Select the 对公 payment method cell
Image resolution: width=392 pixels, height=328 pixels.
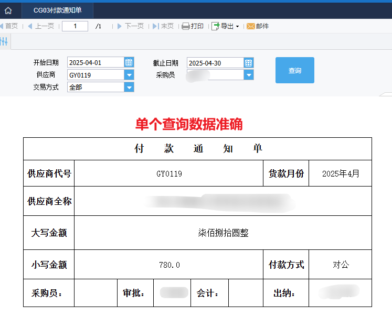[340, 265]
